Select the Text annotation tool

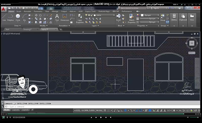(x=57, y=17)
